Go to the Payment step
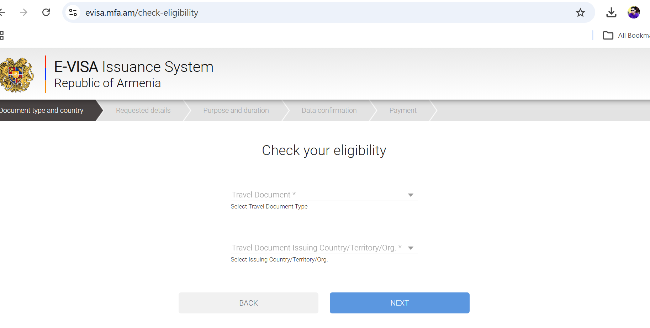This screenshot has height=328, width=650. pos(403,110)
